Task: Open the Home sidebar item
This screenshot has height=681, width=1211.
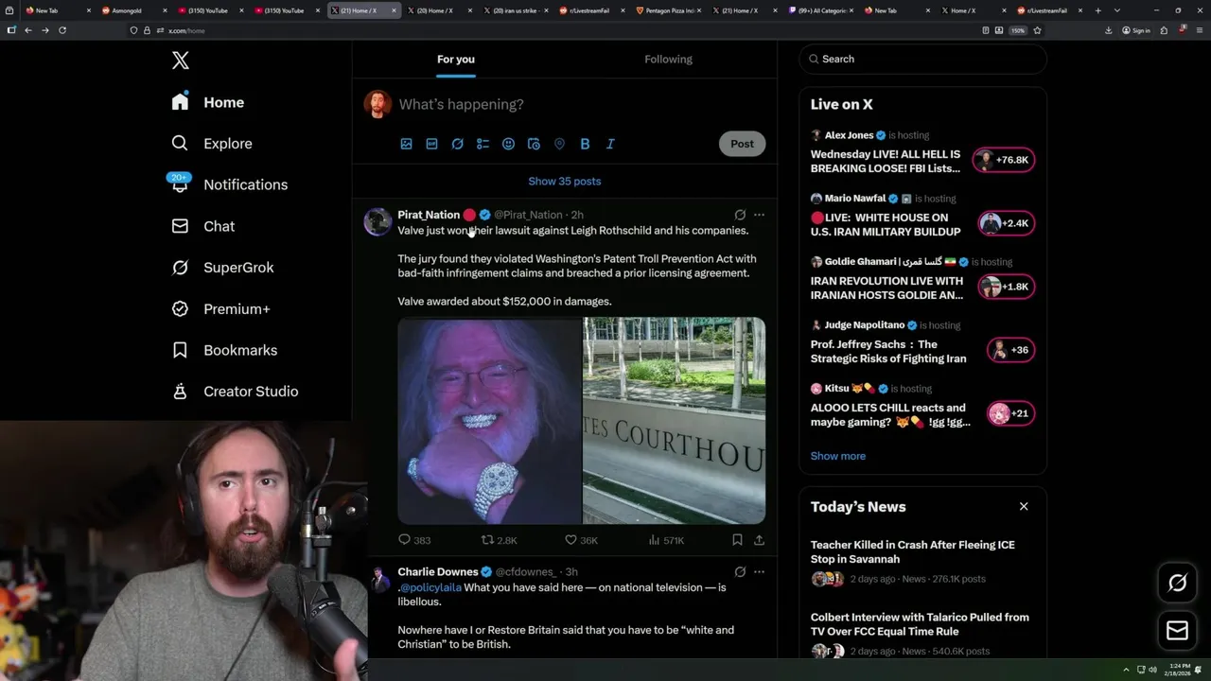Action: [208, 102]
